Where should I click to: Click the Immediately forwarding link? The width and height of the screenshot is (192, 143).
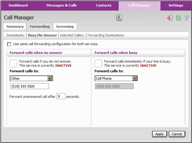click(15, 35)
